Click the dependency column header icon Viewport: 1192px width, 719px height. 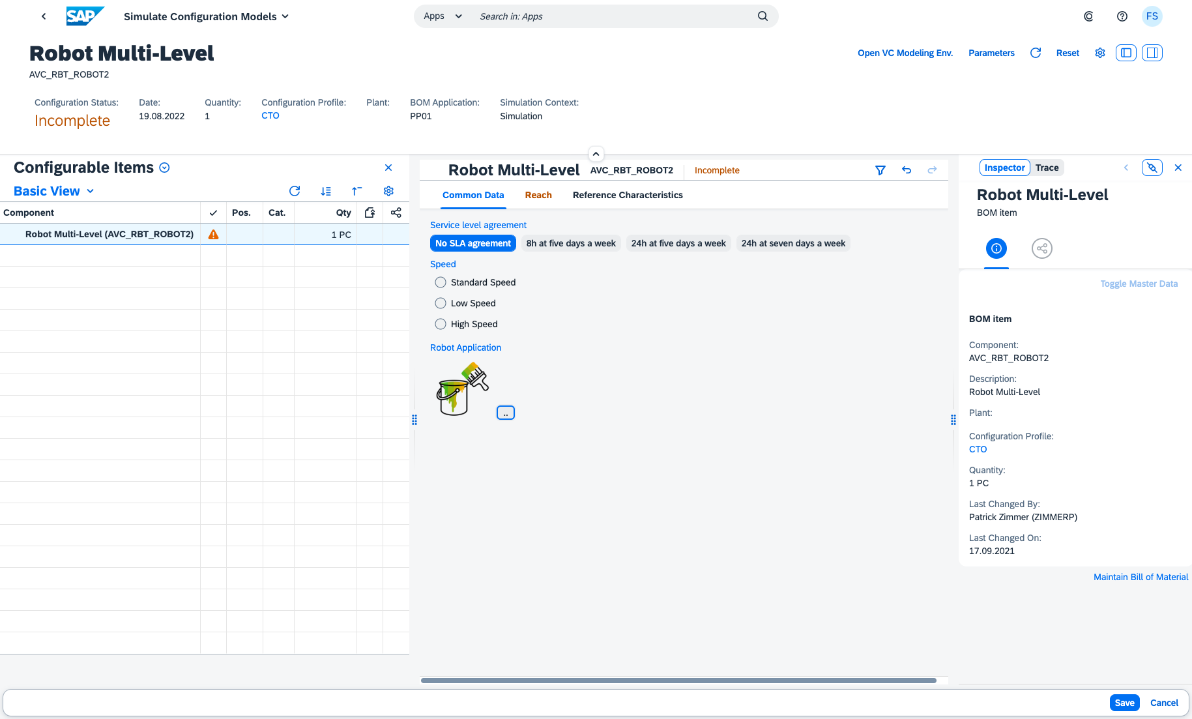(x=396, y=213)
